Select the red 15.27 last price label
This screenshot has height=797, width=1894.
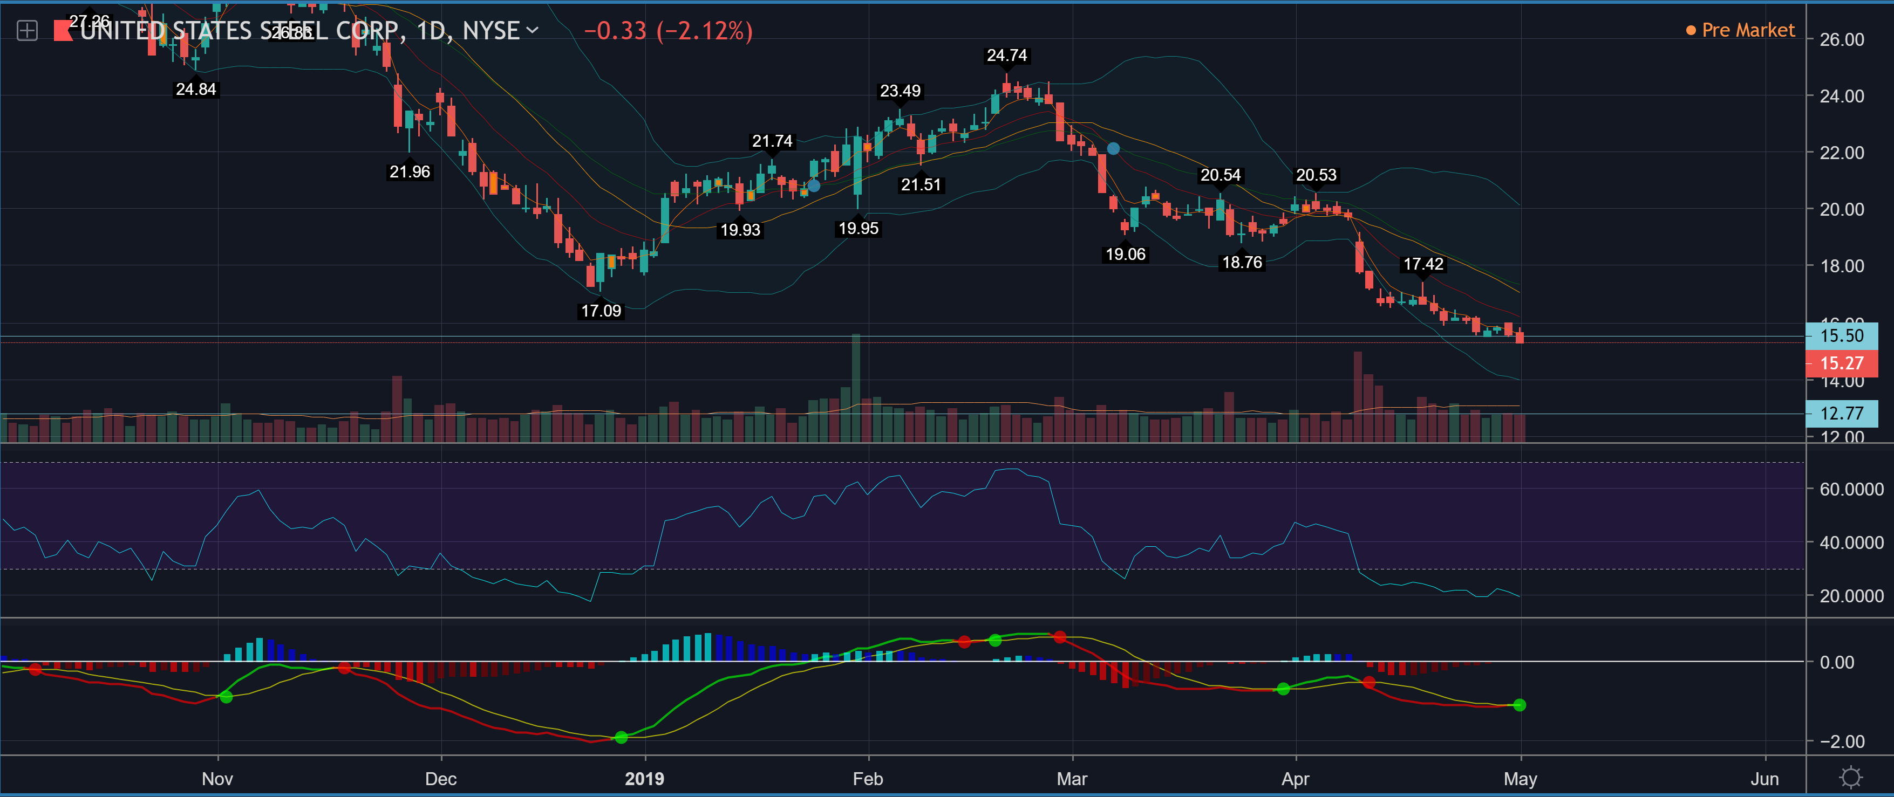tap(1841, 363)
